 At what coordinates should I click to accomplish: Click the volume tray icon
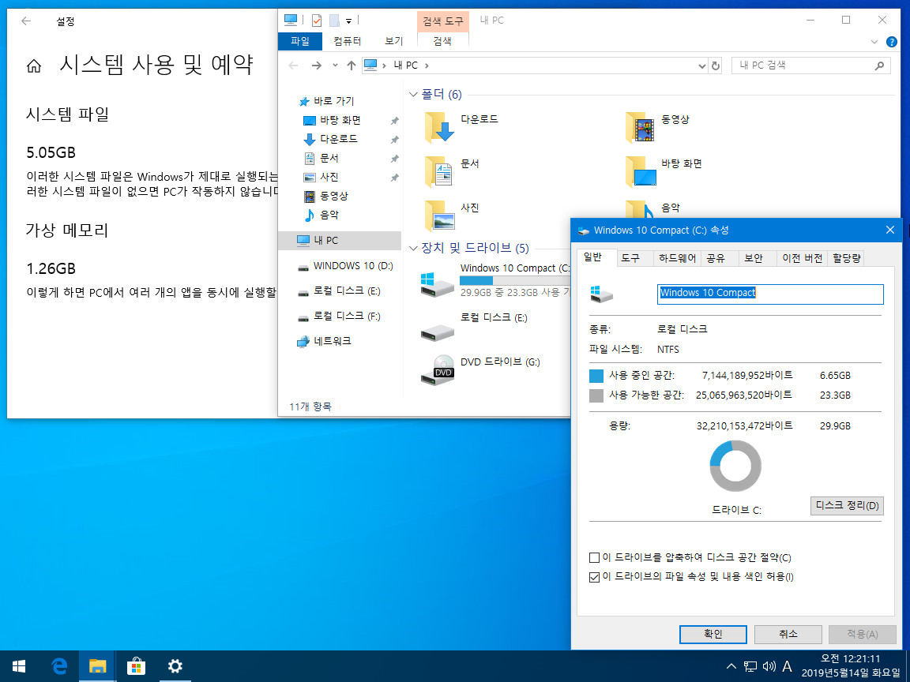(769, 666)
